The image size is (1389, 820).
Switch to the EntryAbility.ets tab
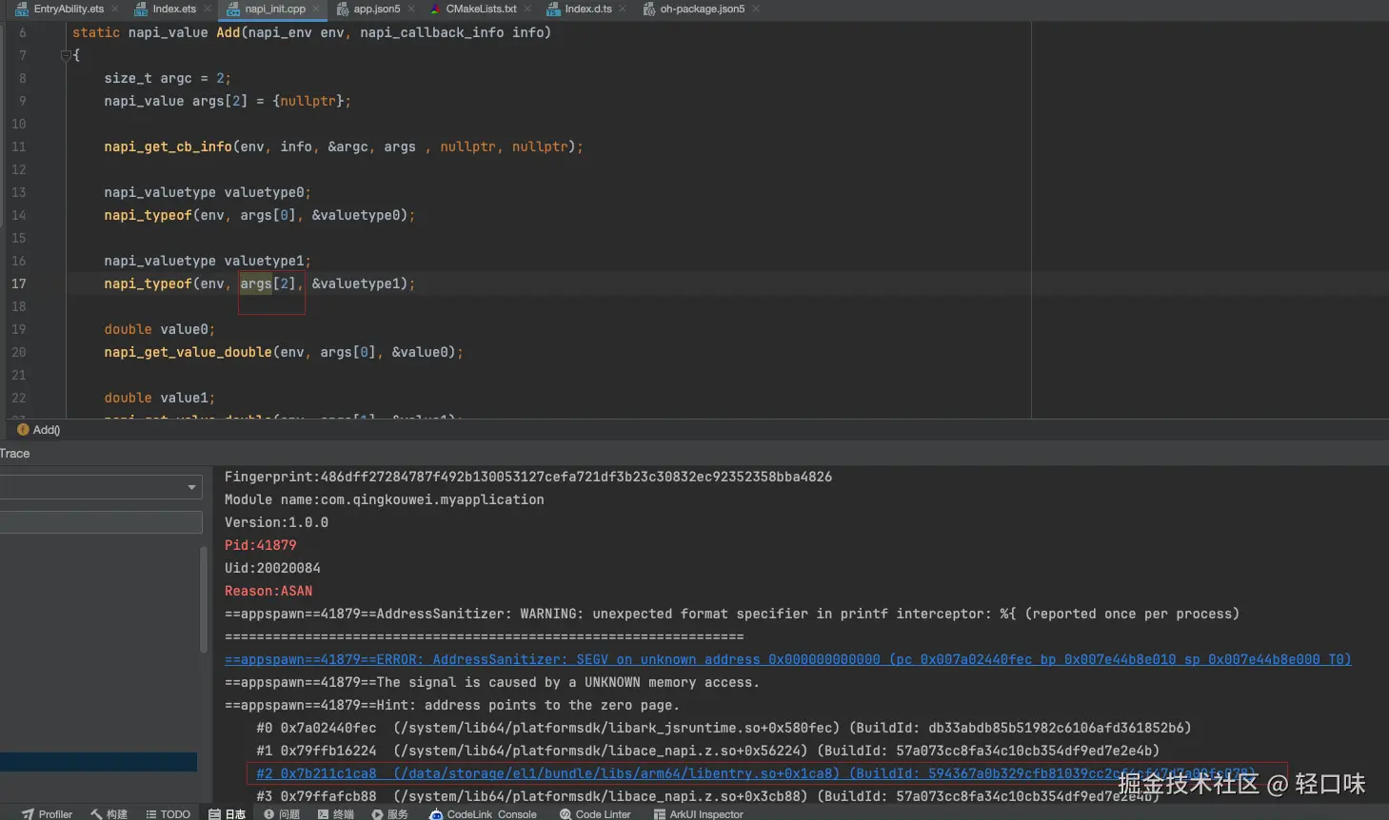coord(69,9)
